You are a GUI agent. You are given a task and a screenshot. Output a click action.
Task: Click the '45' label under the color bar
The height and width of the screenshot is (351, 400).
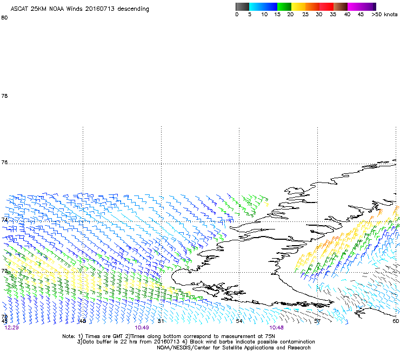tap(361, 15)
